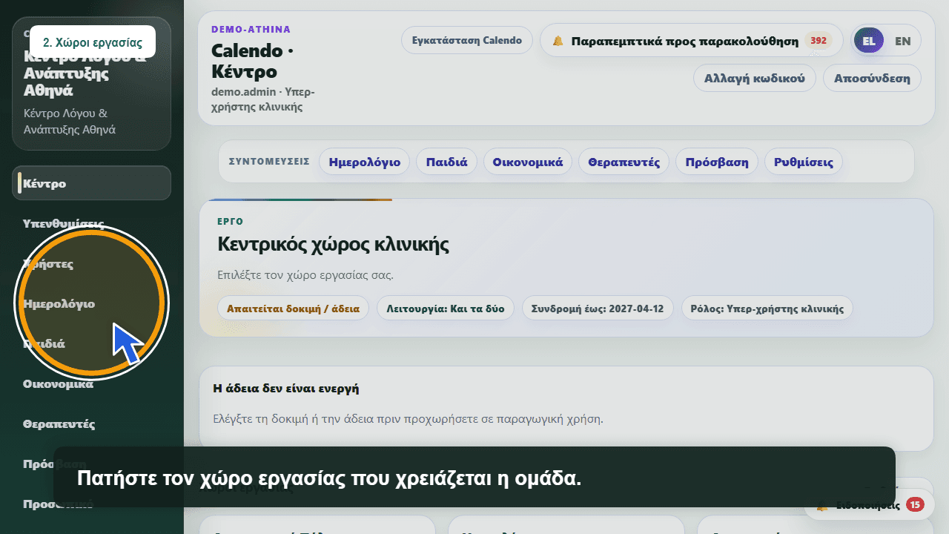Image resolution: width=949 pixels, height=534 pixels.
Task: Click the bell icon beside Παραπεμπτικά προς παρακολούθηση
Action: [x=558, y=41]
